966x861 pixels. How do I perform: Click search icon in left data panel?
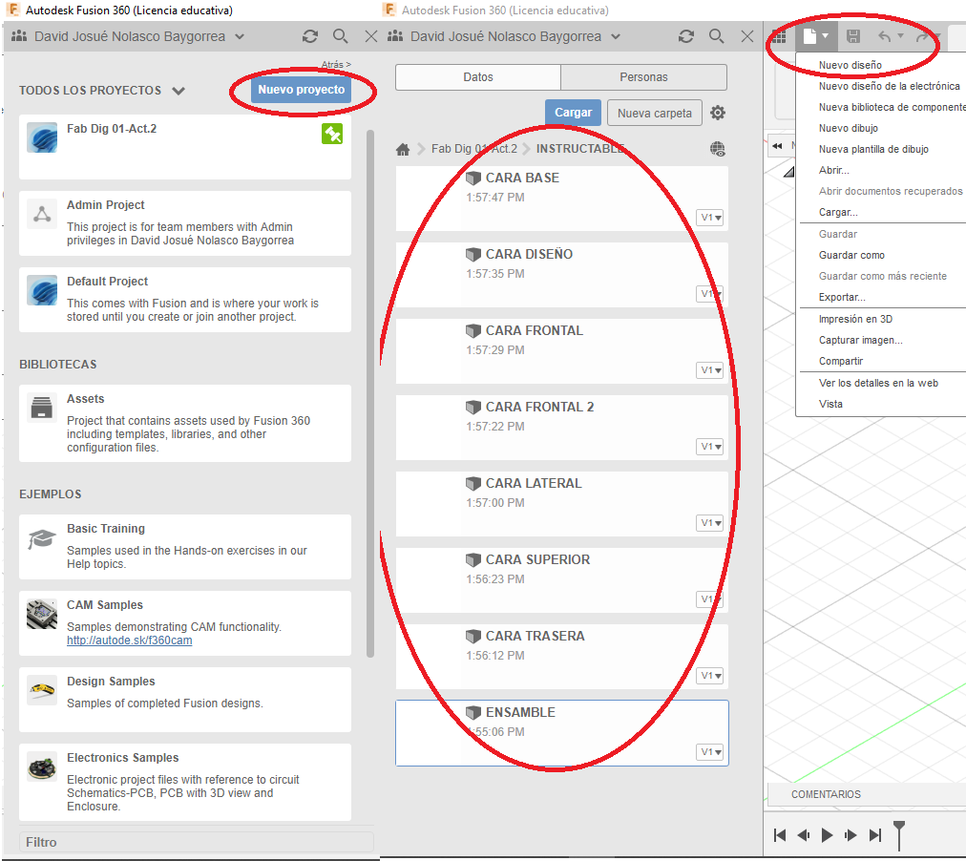click(340, 36)
